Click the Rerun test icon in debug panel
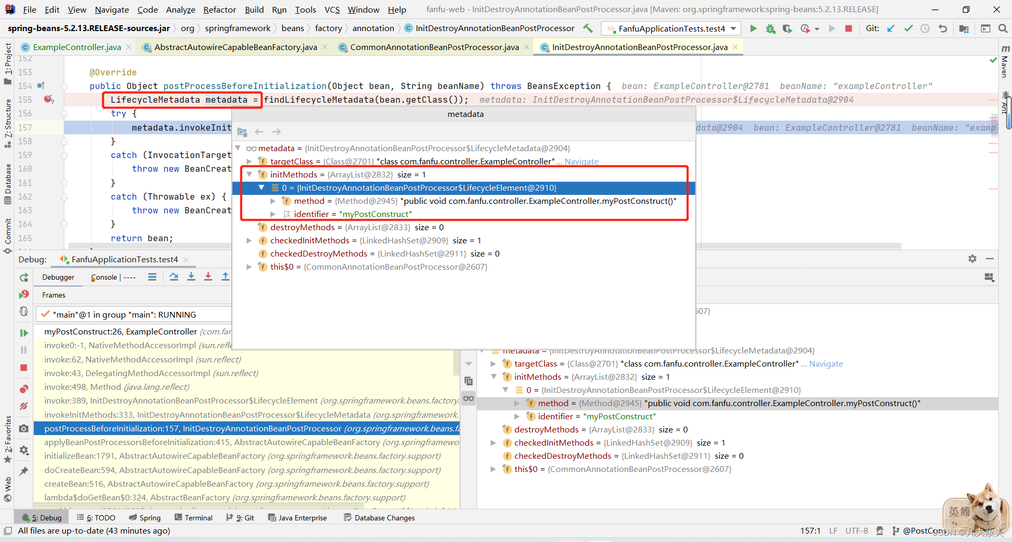Screen dimensions: 1012x542 pos(24,278)
